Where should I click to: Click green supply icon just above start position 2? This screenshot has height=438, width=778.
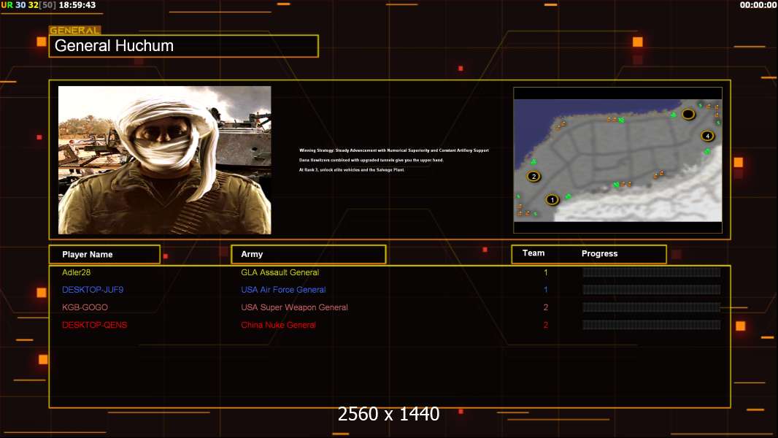(x=534, y=162)
